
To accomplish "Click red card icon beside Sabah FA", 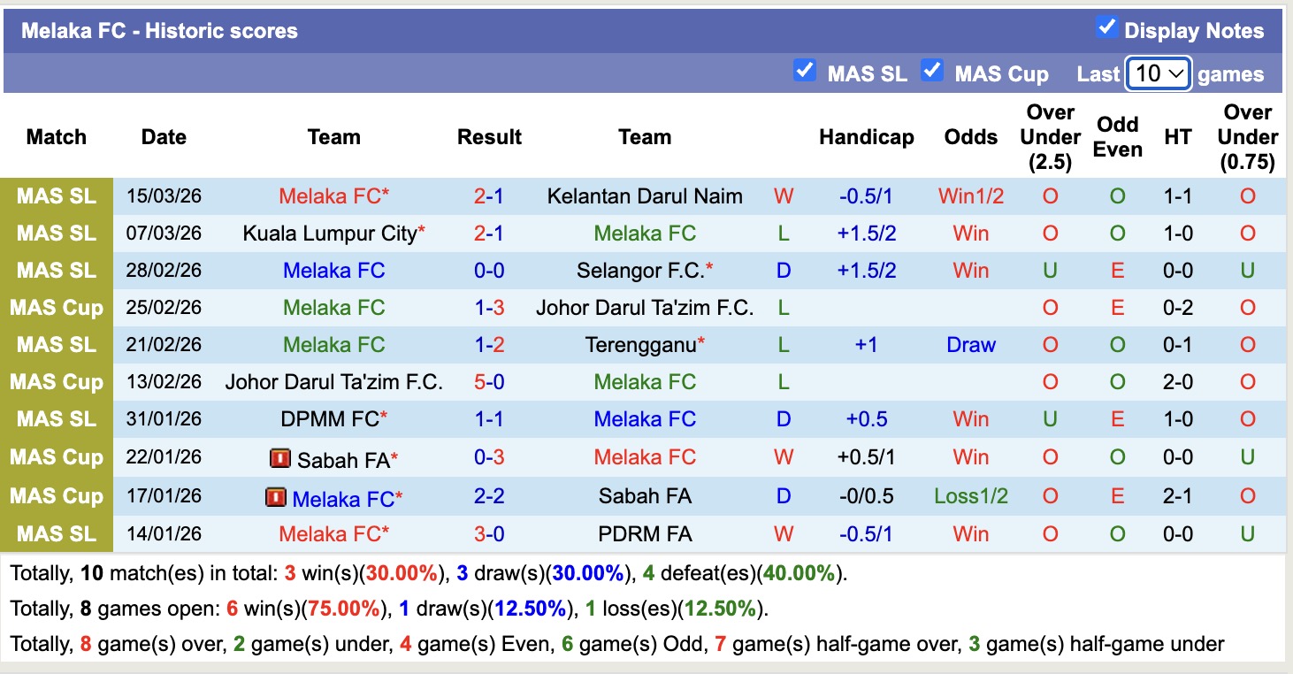I will [280, 458].
